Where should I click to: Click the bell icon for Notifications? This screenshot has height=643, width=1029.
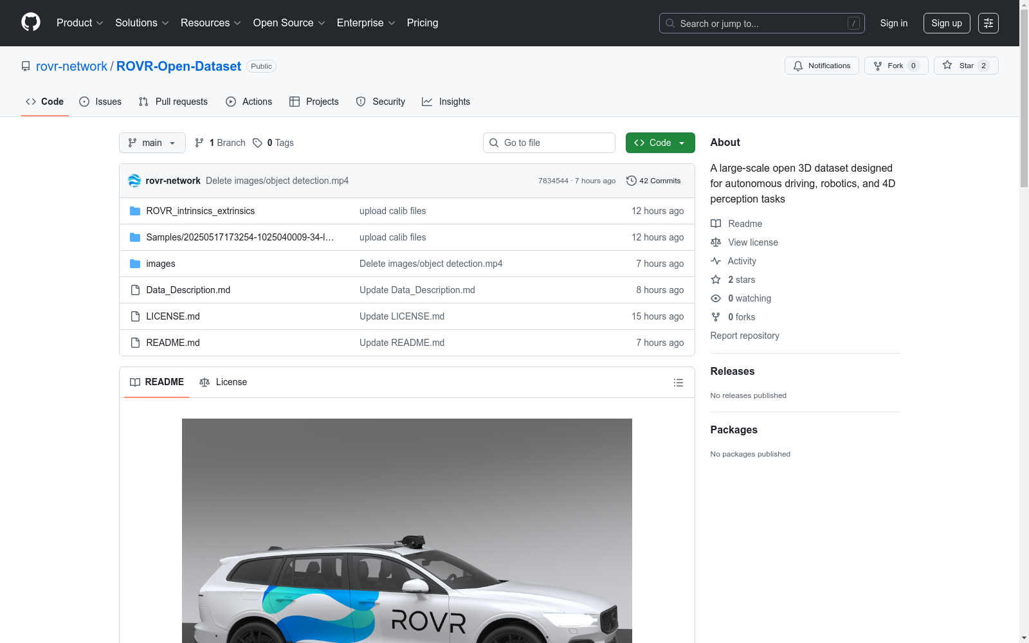(798, 66)
